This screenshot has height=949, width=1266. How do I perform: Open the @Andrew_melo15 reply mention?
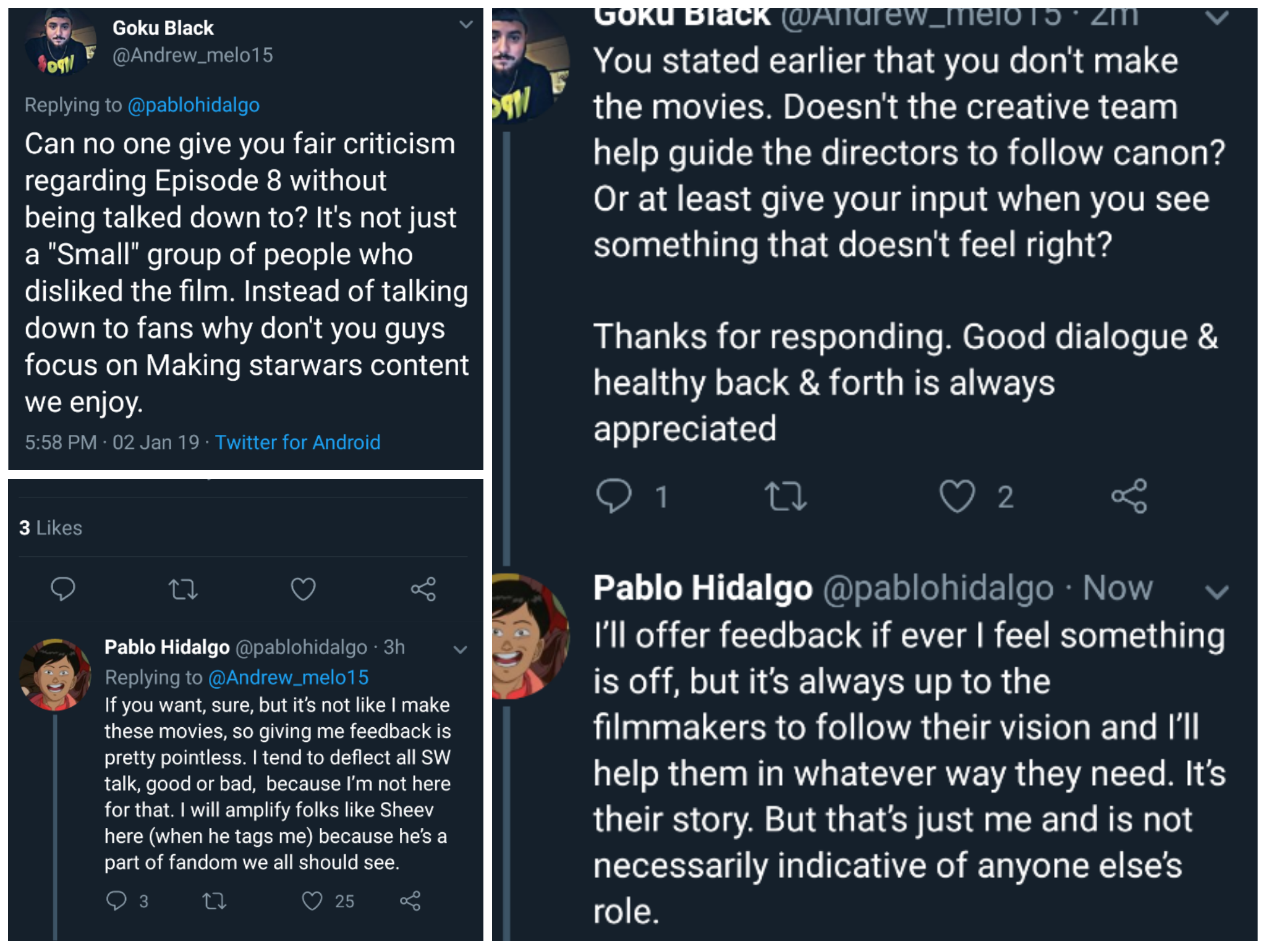(x=288, y=678)
